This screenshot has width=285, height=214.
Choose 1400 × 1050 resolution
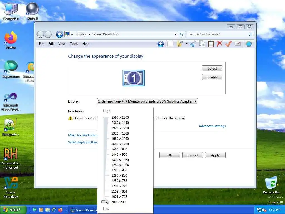120,160
